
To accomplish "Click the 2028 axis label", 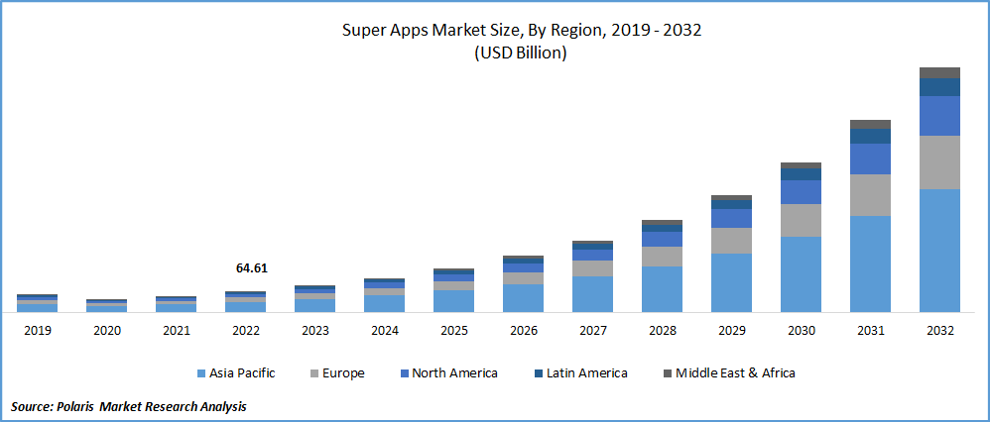I will pos(663,331).
